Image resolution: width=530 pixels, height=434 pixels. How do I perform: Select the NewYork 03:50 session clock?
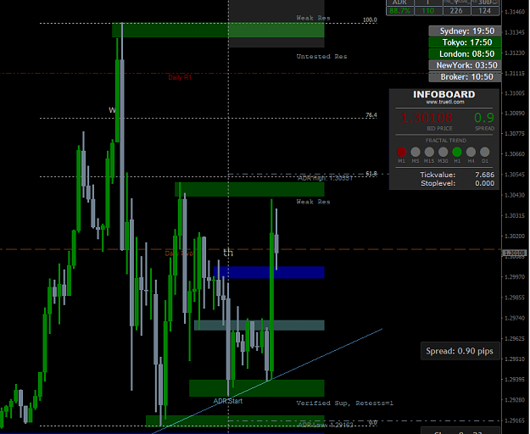465,65
